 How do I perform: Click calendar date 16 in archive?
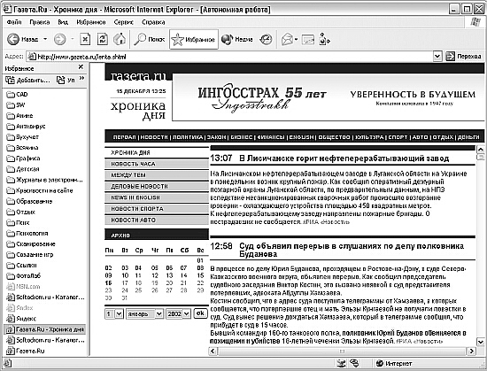[108, 283]
